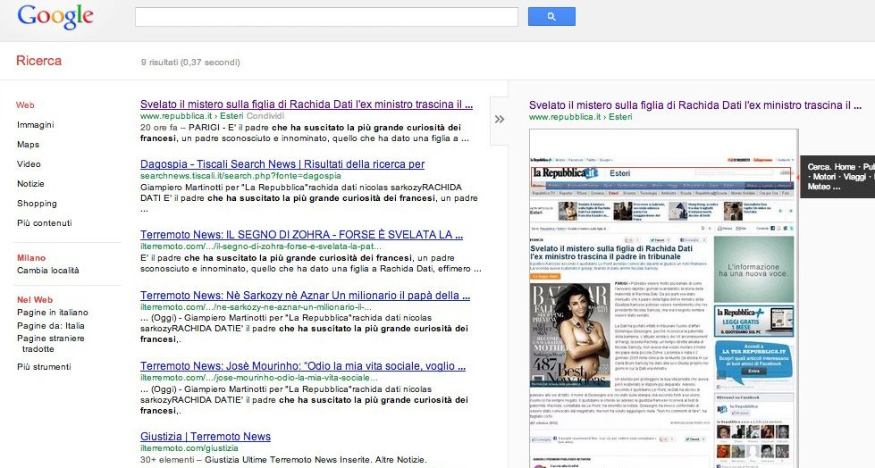Click the blue search magnifier button

(551, 16)
